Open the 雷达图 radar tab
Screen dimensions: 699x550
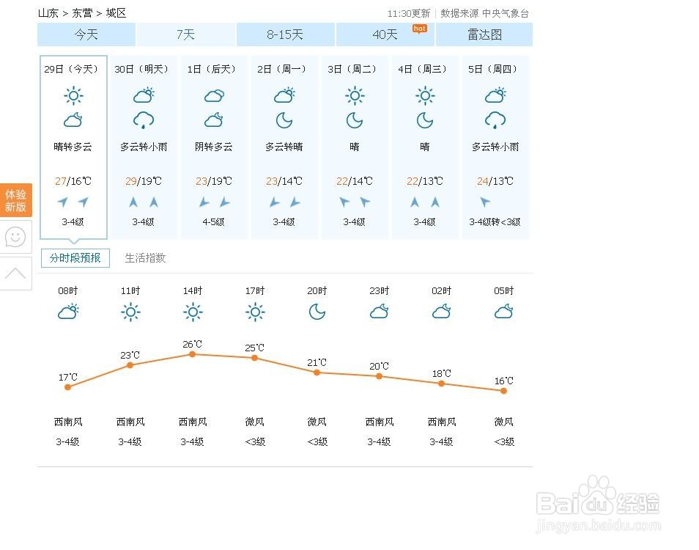coord(484,34)
